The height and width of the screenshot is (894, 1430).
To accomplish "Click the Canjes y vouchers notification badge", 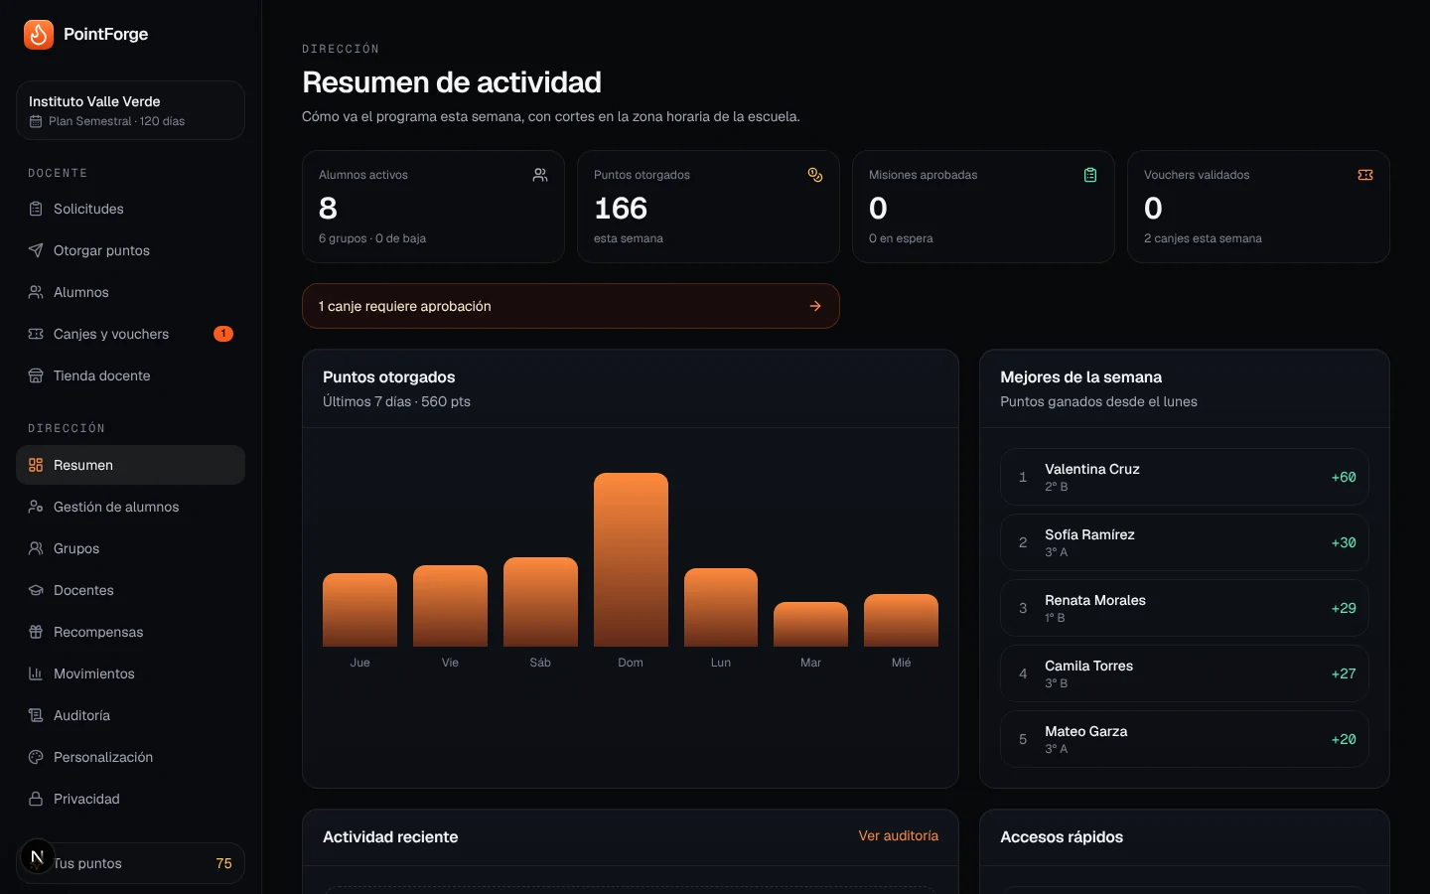I will tap(223, 334).
